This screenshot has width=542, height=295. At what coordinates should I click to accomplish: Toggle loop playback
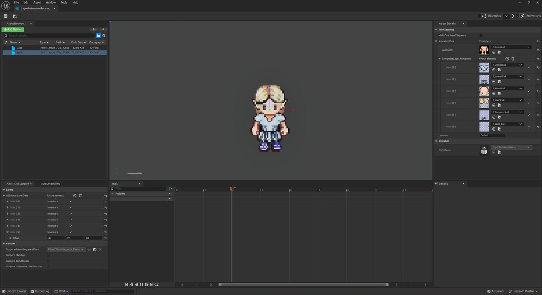157,285
